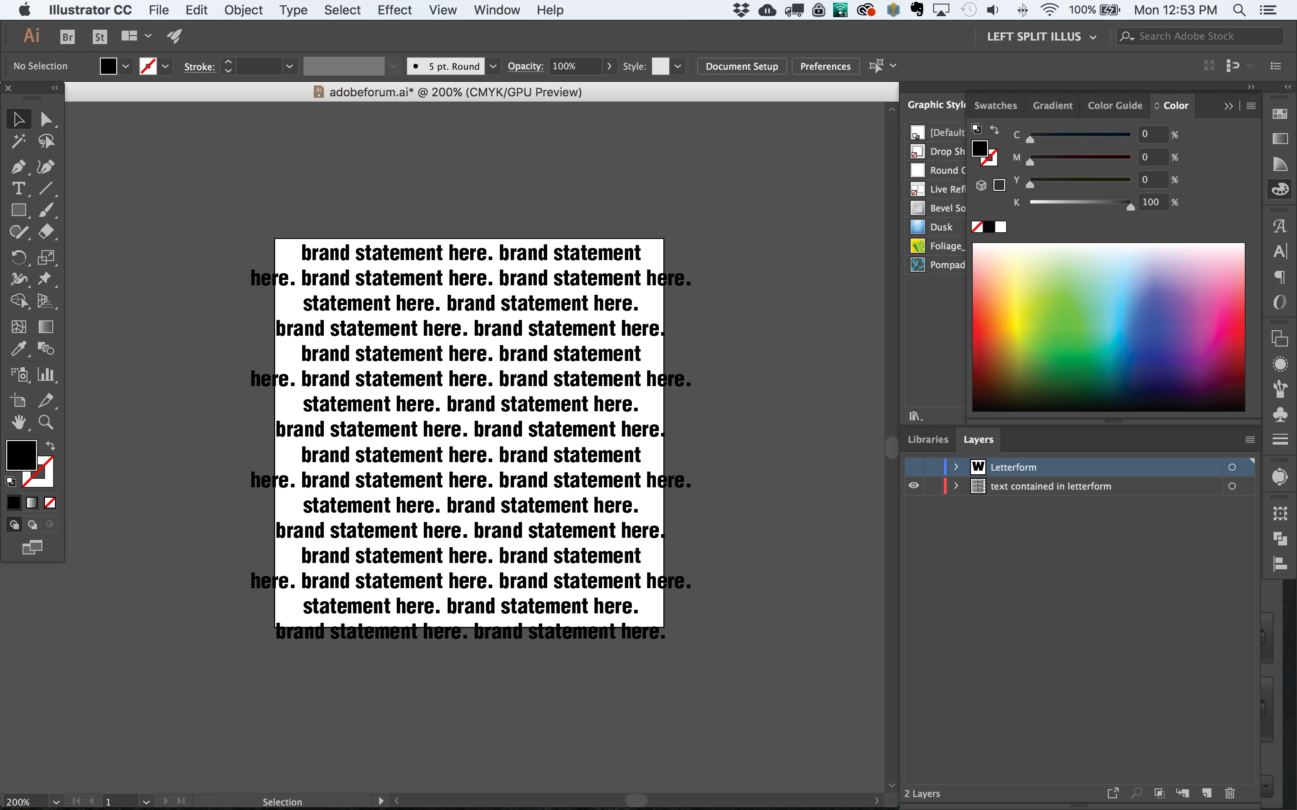This screenshot has width=1297, height=810.
Task: Select the Type tool
Action: [x=18, y=189]
